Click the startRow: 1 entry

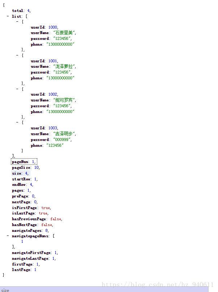coord(25,179)
